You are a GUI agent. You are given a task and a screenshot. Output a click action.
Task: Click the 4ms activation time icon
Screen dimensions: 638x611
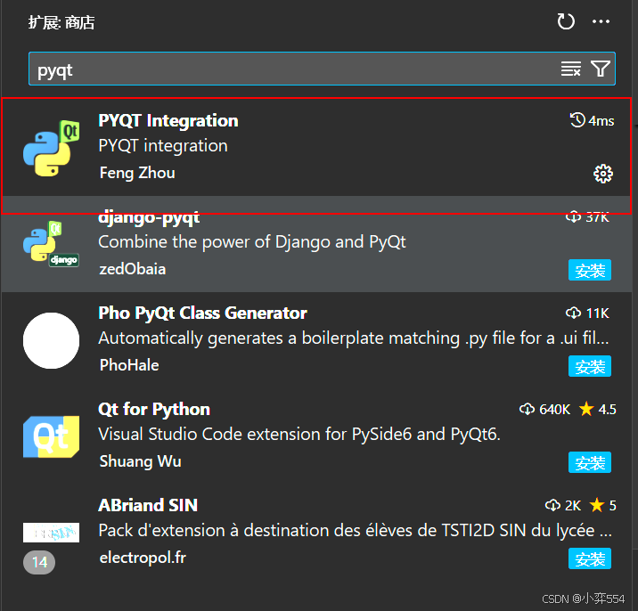pos(577,120)
